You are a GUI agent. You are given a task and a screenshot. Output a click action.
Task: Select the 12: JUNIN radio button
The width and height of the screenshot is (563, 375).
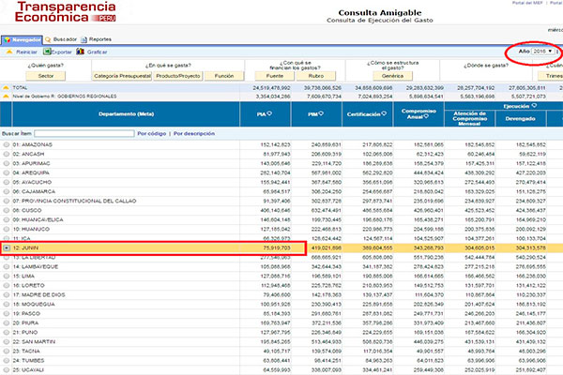click(7, 247)
